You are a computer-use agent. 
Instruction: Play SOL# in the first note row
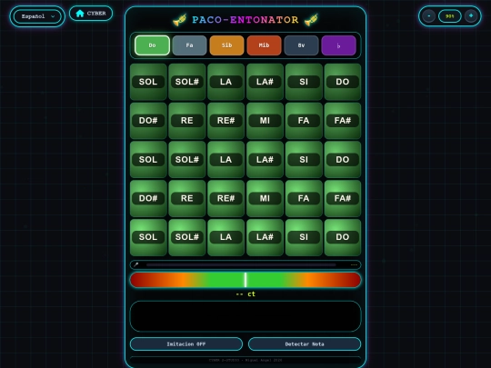click(x=187, y=82)
